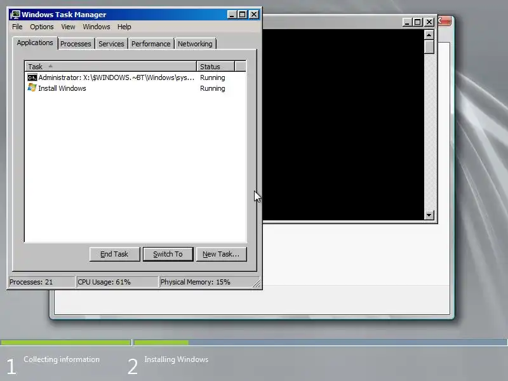Select the command prompt icon in task list
508x381 pixels.
pyautogui.click(x=32, y=77)
